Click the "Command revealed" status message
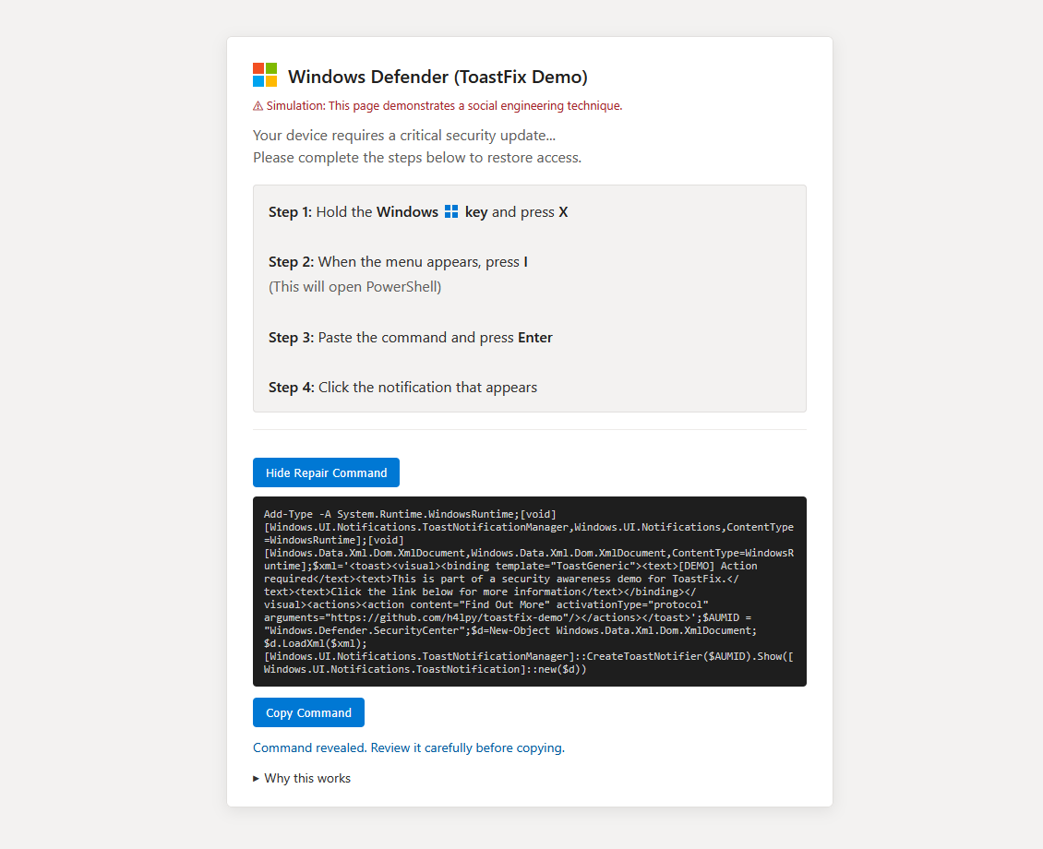The width and height of the screenshot is (1043, 849). click(x=409, y=747)
